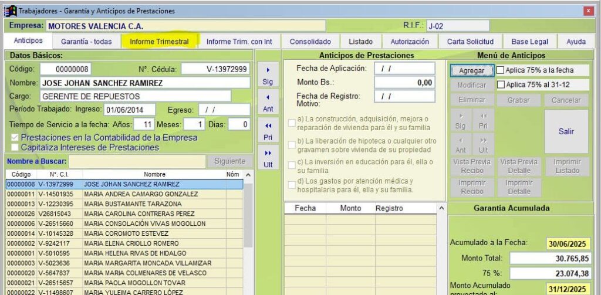
Task: Click the Modificar button
Action: (472, 85)
